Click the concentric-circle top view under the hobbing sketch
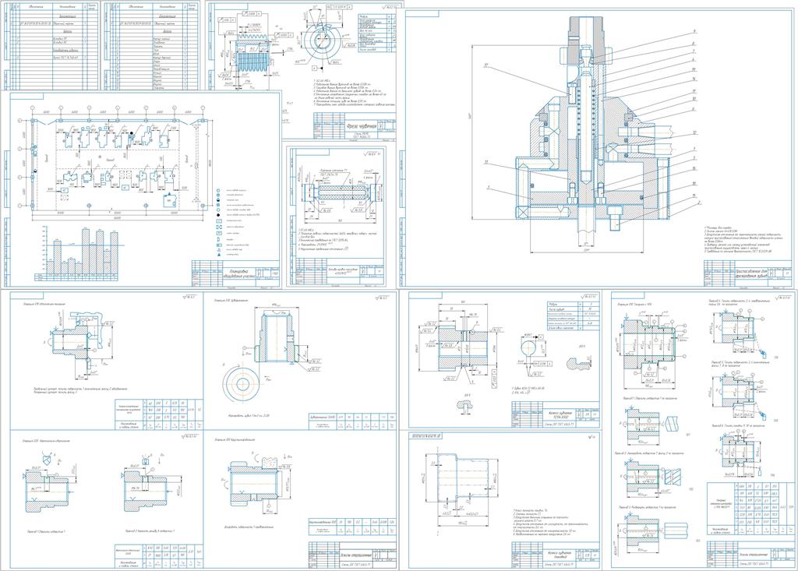This screenshot has width=798, height=571. coord(242,382)
